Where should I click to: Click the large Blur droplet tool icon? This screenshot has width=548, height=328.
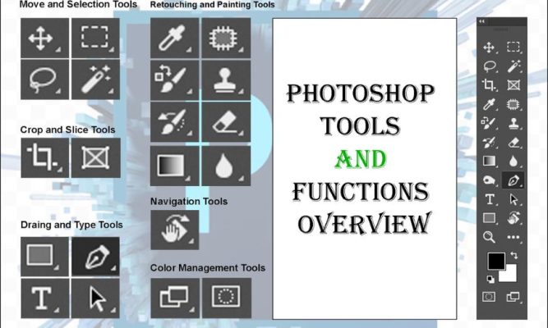[226, 166]
